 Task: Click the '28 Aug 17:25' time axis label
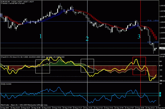tap(88, 108)
